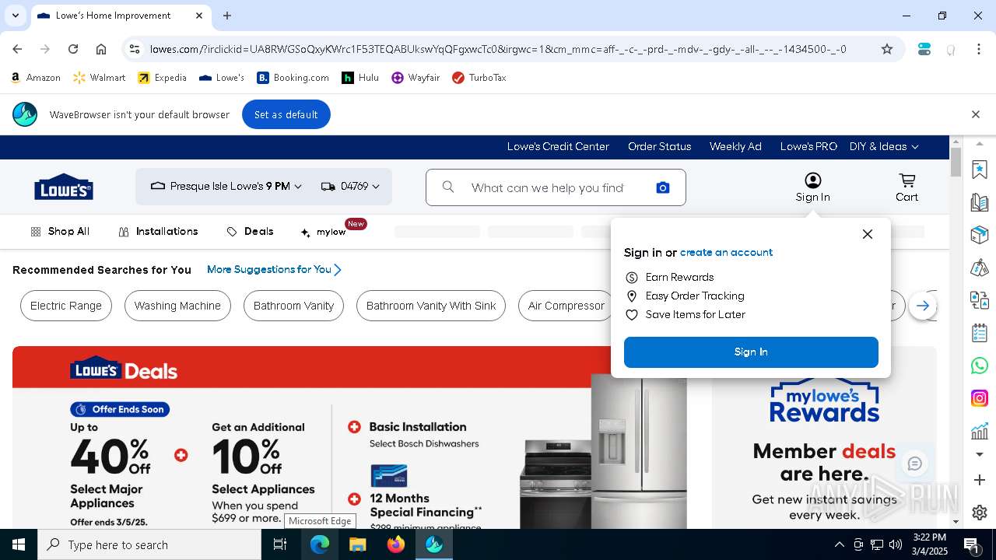
Task: Open Shop All menu
Action: pos(60,232)
